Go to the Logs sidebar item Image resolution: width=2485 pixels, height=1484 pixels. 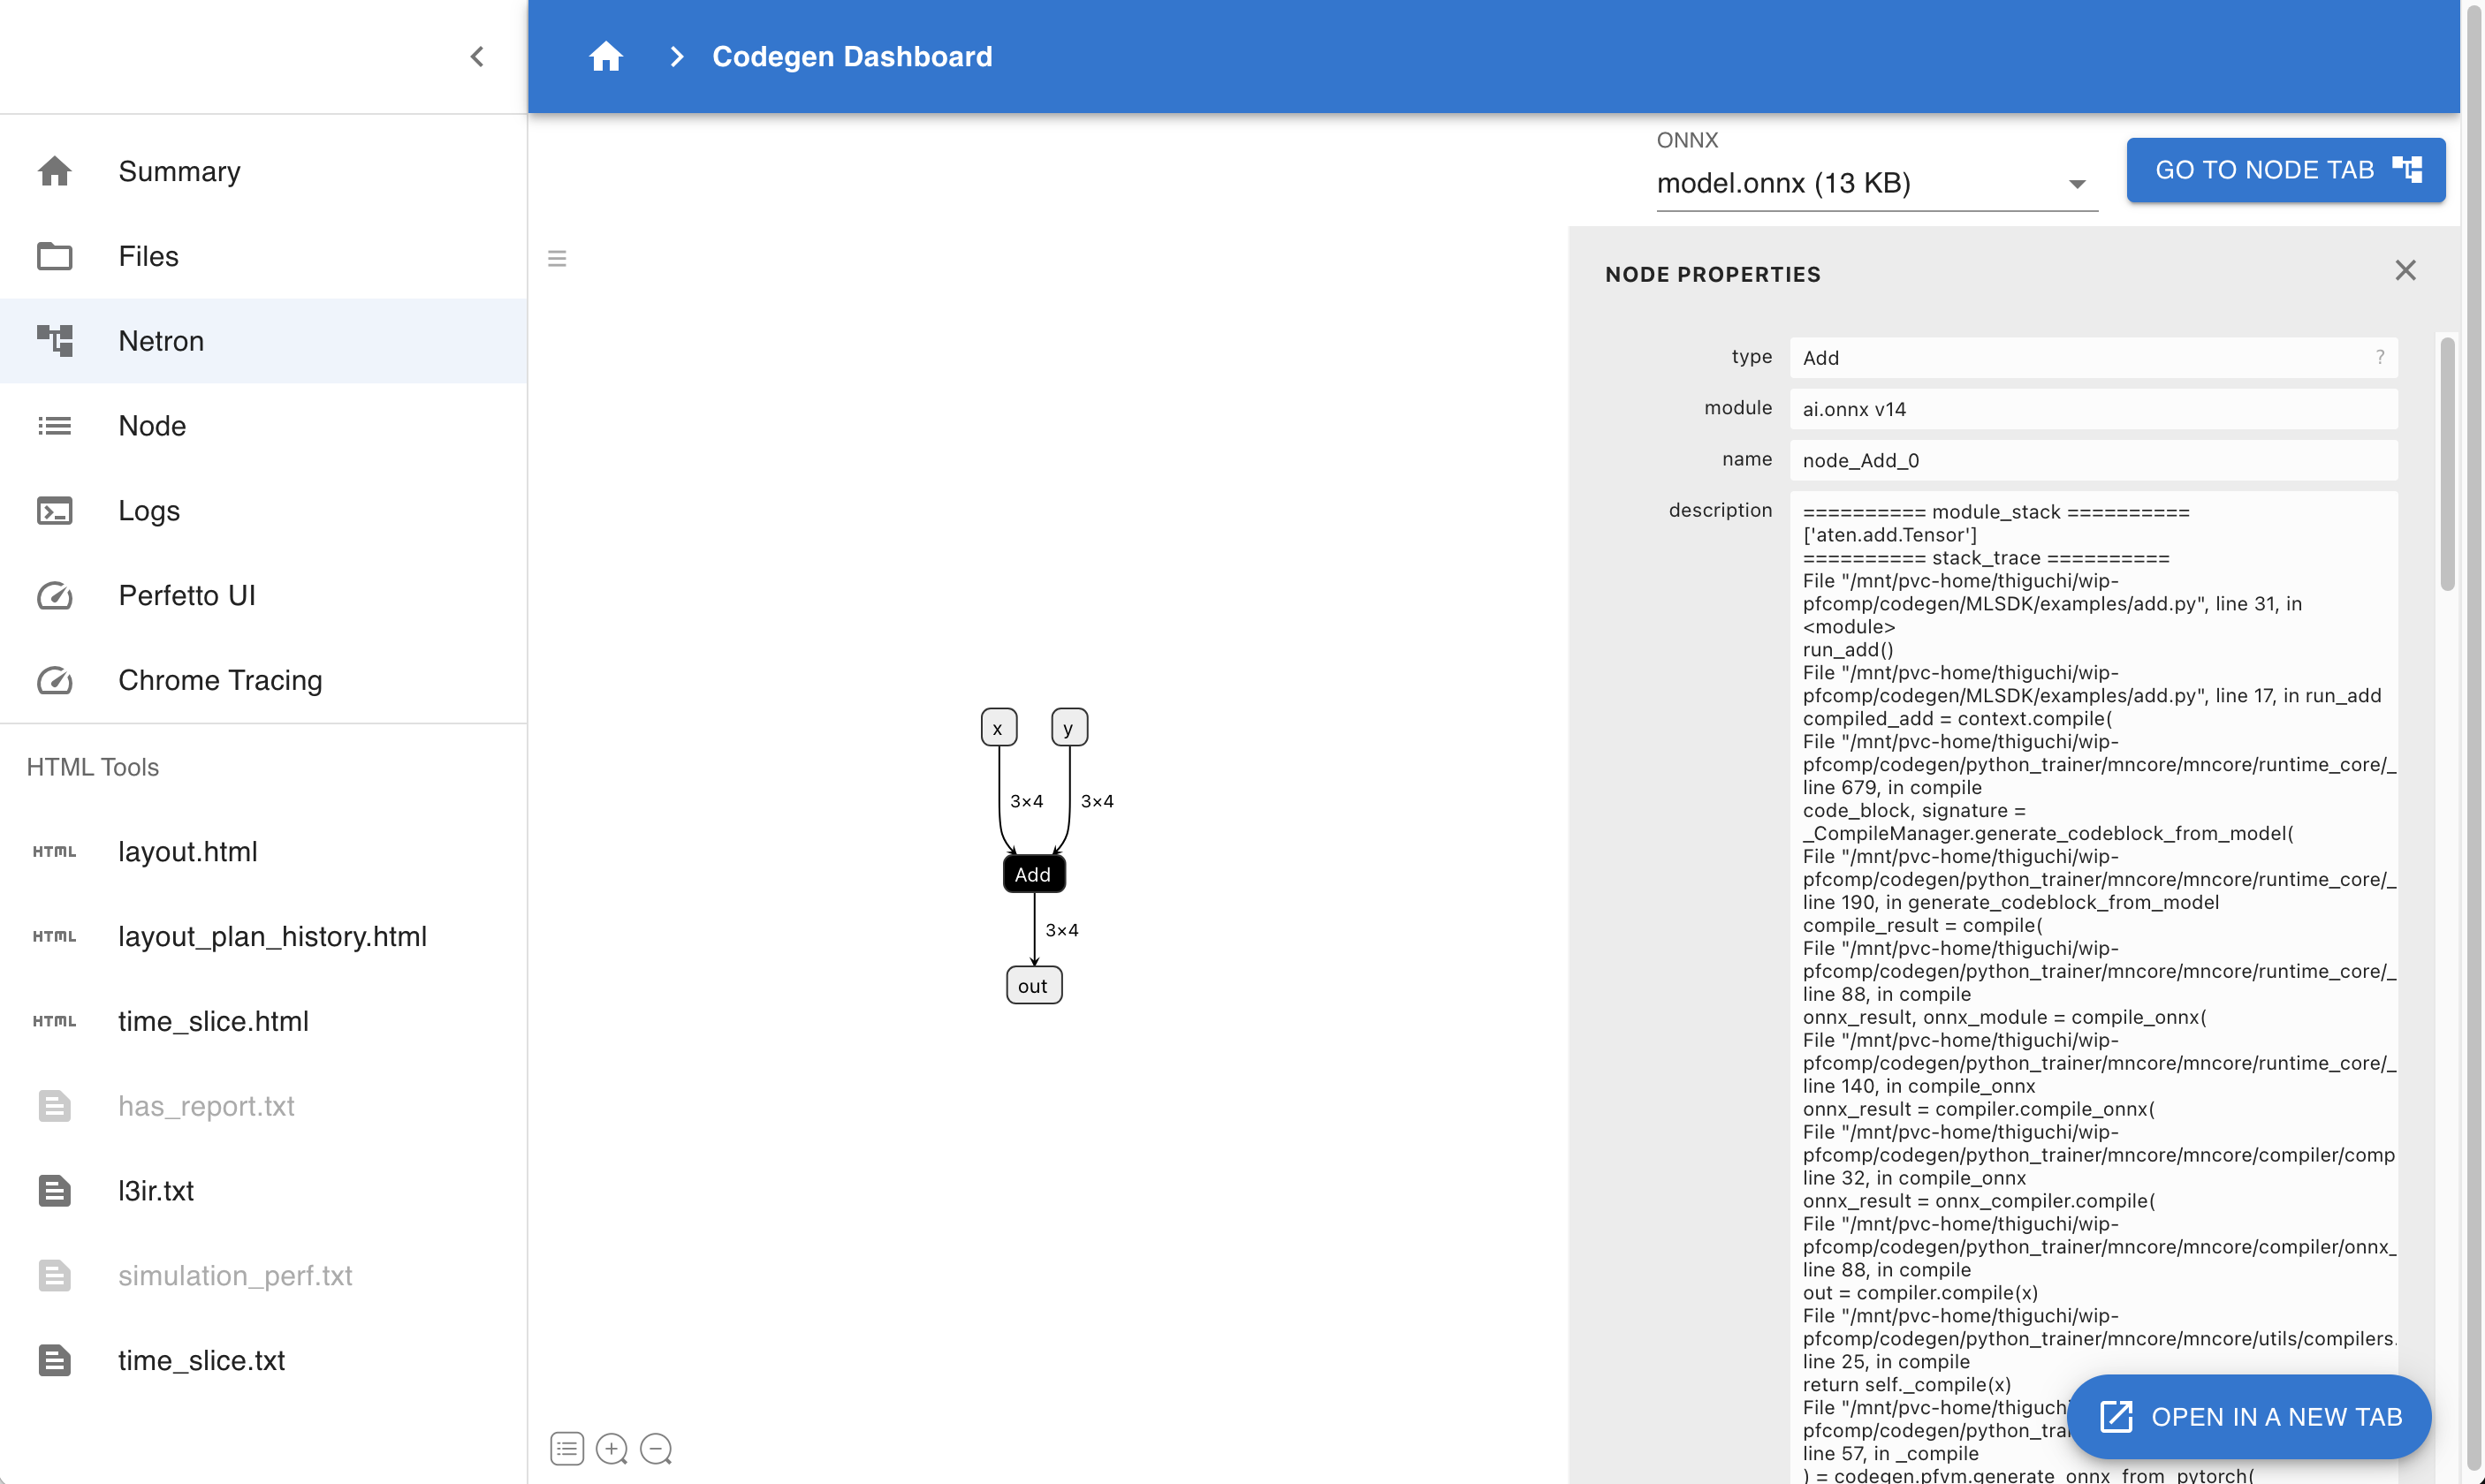click(x=149, y=510)
